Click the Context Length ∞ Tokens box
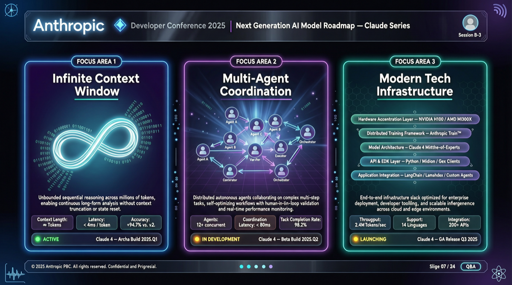 [52, 222]
